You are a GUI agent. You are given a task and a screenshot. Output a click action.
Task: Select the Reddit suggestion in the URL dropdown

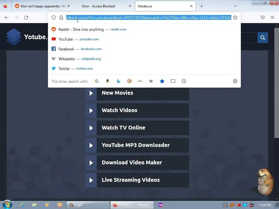[x=144, y=29]
